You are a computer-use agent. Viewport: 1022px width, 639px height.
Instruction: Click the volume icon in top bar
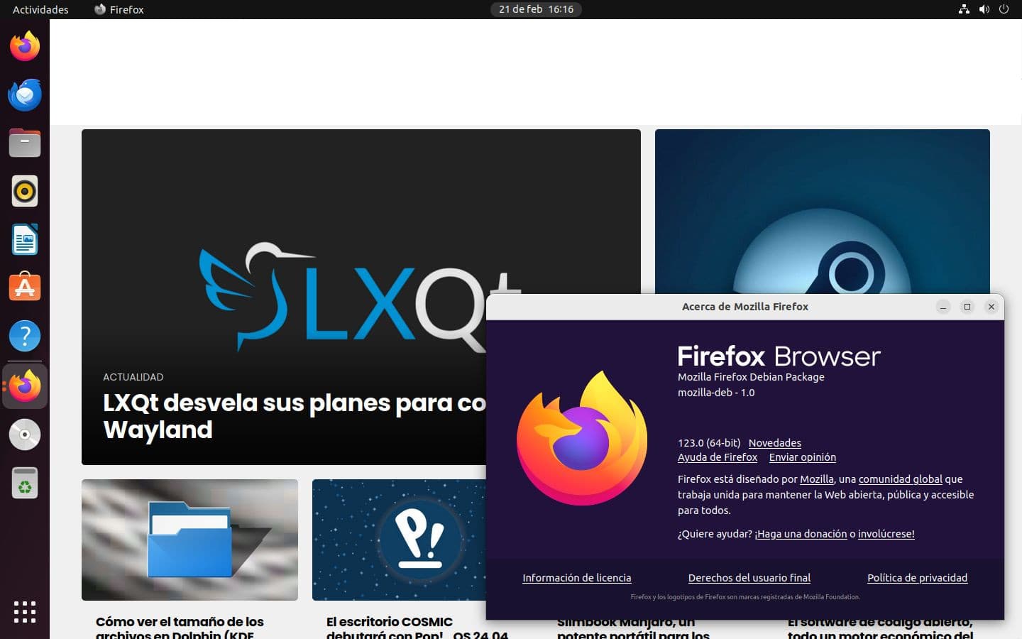[x=984, y=9]
